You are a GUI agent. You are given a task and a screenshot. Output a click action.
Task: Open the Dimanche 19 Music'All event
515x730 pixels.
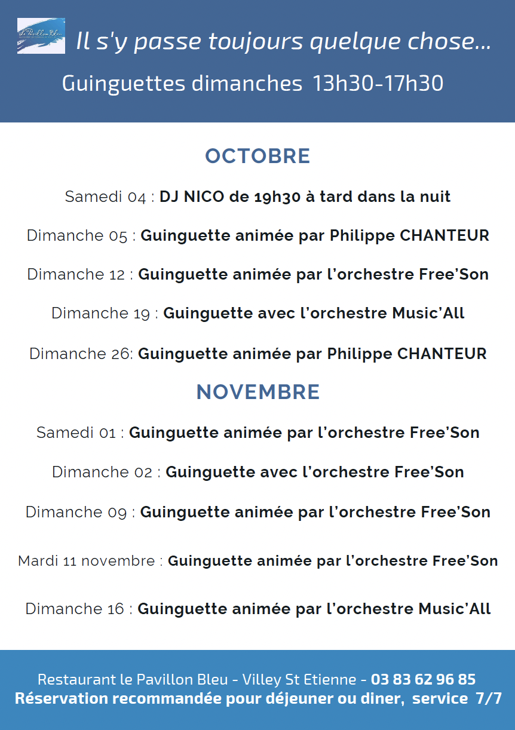[x=257, y=313]
